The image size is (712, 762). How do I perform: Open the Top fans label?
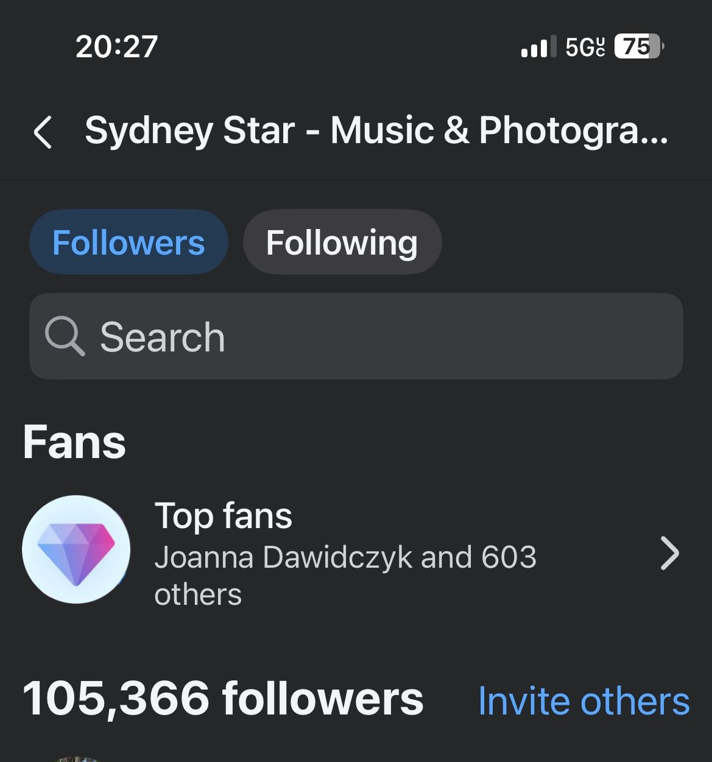click(x=224, y=516)
